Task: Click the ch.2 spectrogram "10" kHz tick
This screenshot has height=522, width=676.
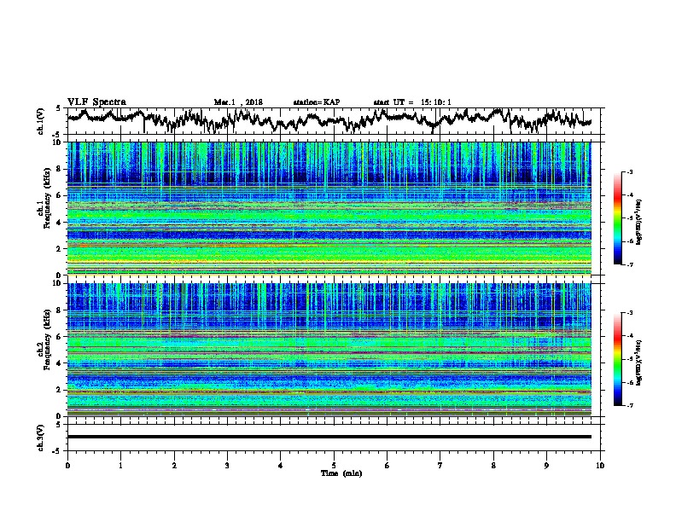Action: point(59,283)
